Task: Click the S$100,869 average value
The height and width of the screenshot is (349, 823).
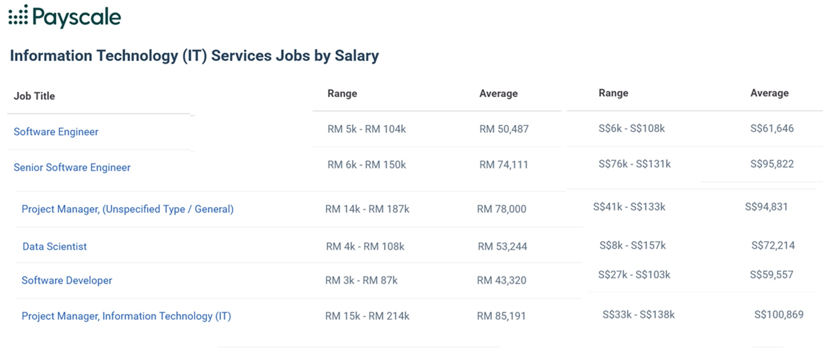Action: [x=778, y=315]
